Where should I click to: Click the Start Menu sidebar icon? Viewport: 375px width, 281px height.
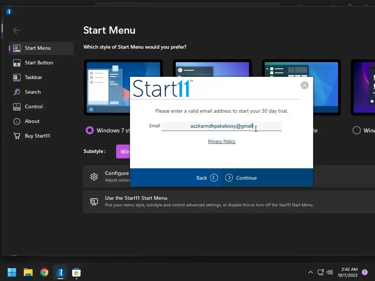[x=17, y=48]
